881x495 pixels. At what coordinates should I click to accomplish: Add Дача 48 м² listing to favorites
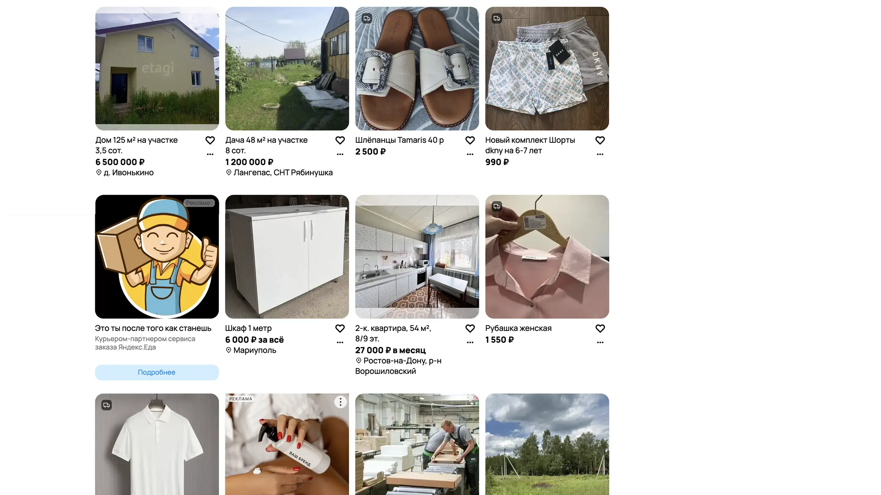pos(340,141)
